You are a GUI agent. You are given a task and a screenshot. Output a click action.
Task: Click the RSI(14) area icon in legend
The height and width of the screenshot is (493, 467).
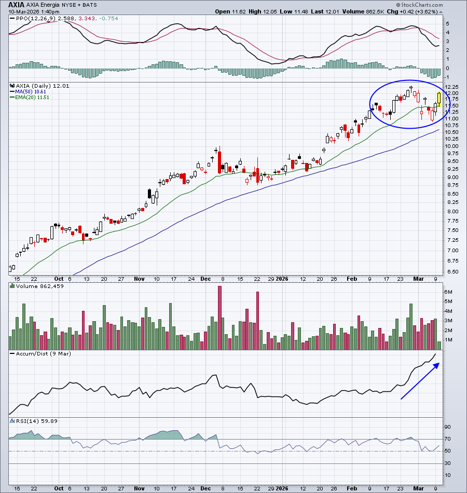tap(12, 421)
